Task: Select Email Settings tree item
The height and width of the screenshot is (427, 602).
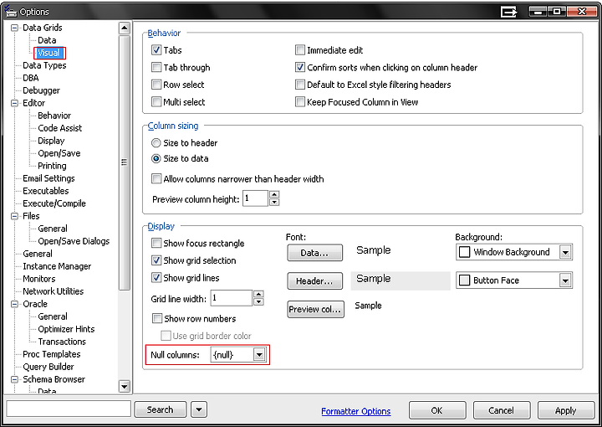Action: point(48,178)
